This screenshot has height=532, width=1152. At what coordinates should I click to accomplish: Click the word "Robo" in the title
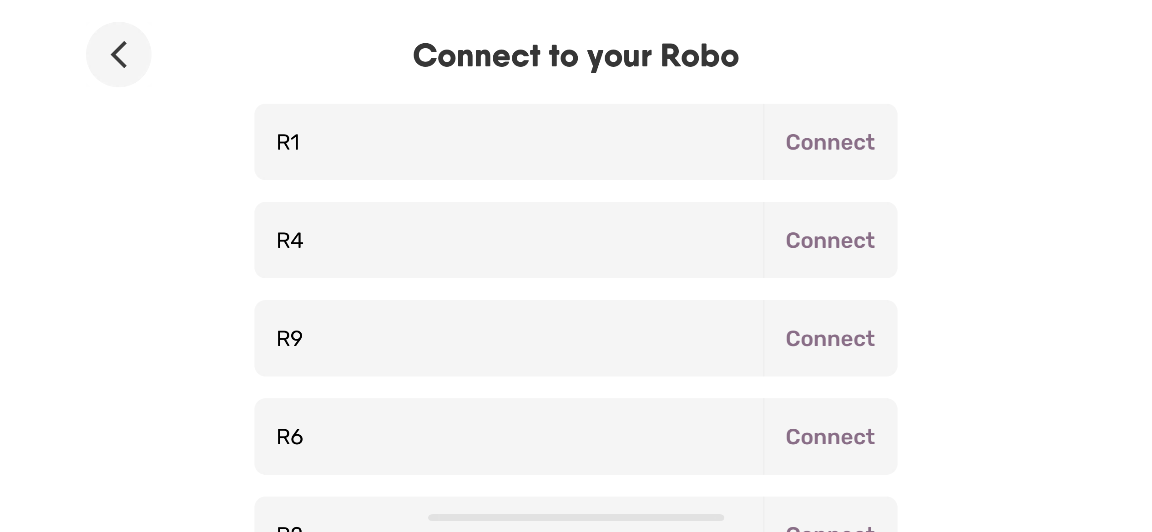pyautogui.click(x=699, y=55)
